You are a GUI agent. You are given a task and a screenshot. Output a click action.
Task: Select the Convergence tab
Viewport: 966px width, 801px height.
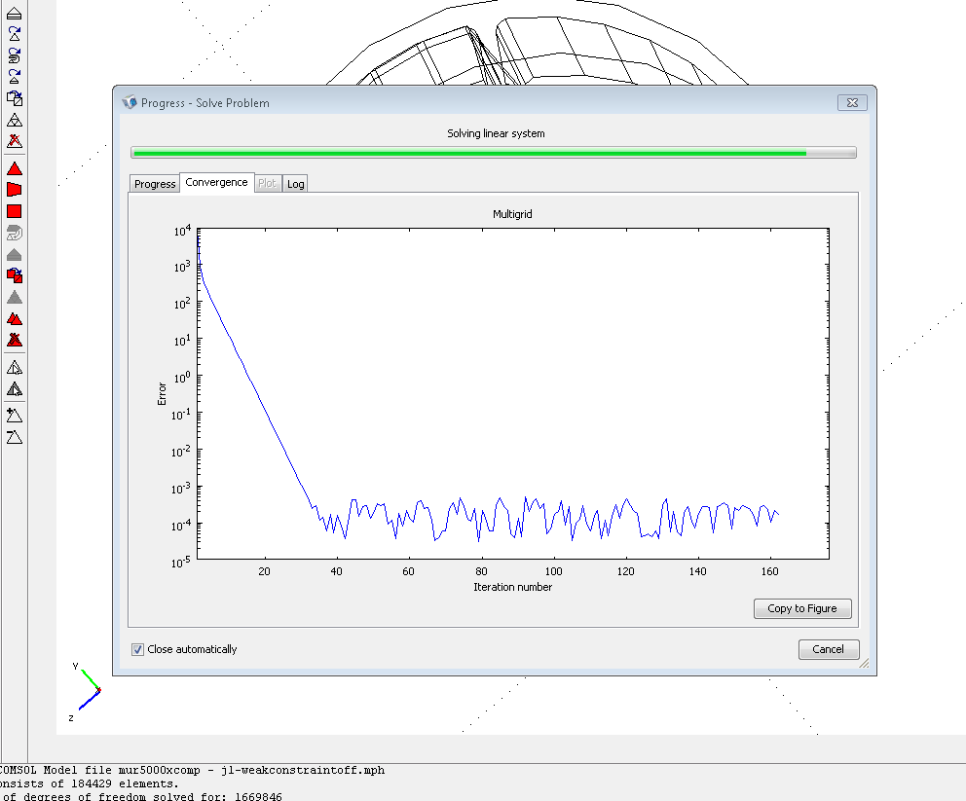[216, 183]
